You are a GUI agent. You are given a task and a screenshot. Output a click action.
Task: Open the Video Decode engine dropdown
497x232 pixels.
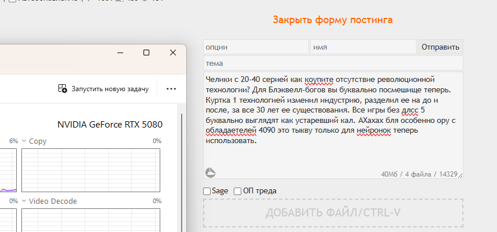click(24, 201)
